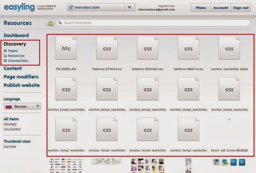The height and width of the screenshot is (173, 256).
Task: Select the platform-B0aH-V.css file icon
Action: point(189,48)
